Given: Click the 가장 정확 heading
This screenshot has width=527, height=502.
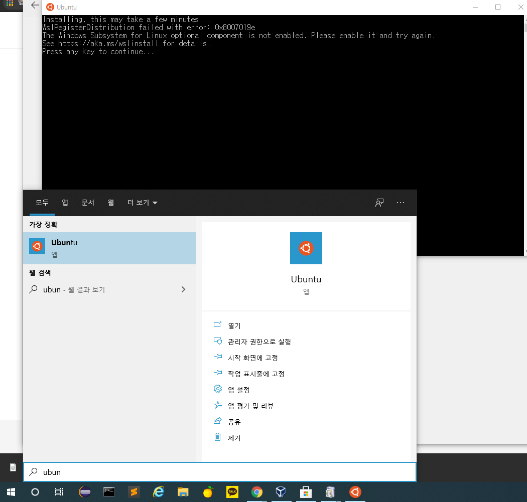Looking at the screenshot, I should (x=43, y=224).
